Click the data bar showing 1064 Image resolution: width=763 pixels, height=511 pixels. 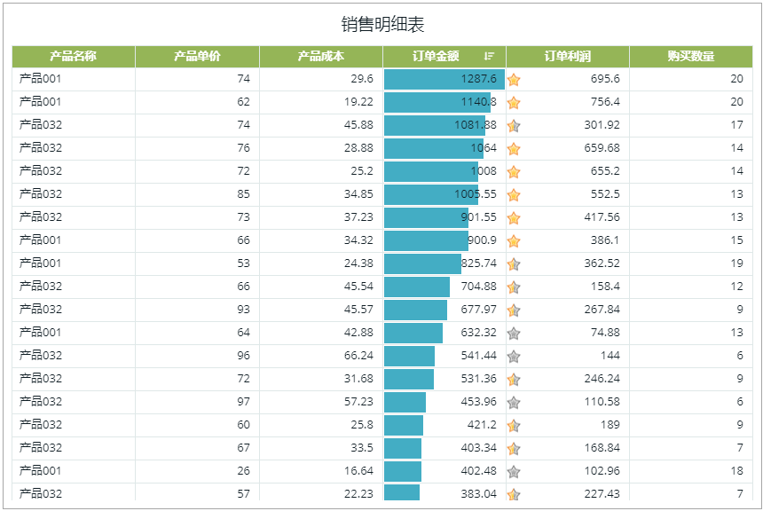coord(433,149)
